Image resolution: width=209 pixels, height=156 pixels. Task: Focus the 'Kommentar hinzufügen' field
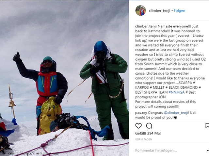click(169, 150)
